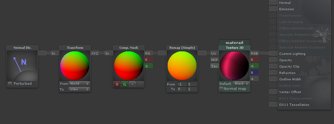334x124 pixels.
Task: Select the Remap (Simple) node title
Action: [x=182, y=48]
